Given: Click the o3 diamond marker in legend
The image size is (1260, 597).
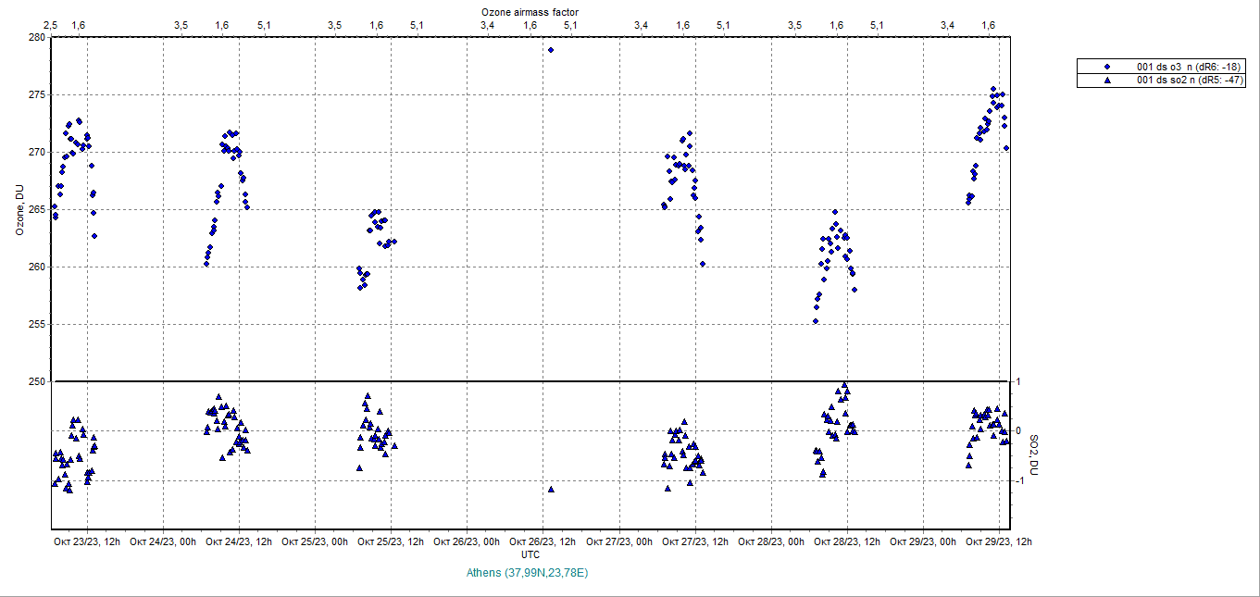Looking at the screenshot, I should click(1107, 67).
